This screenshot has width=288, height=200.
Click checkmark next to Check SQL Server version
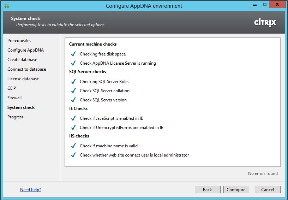(x=73, y=100)
